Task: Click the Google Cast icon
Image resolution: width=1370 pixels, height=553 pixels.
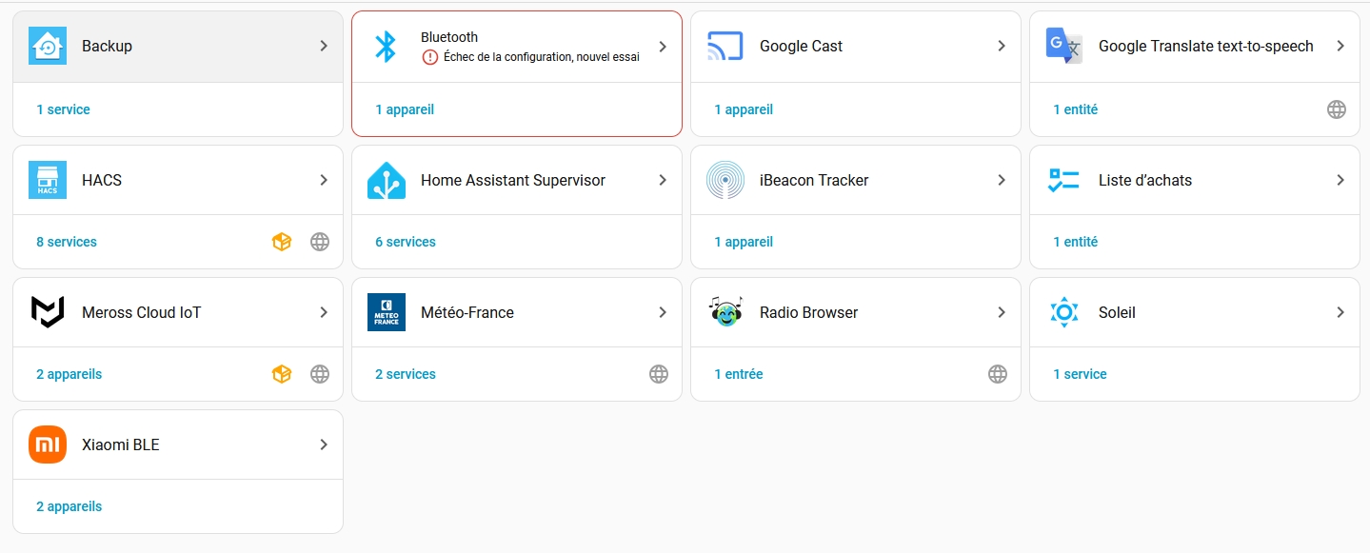Action: [x=725, y=46]
